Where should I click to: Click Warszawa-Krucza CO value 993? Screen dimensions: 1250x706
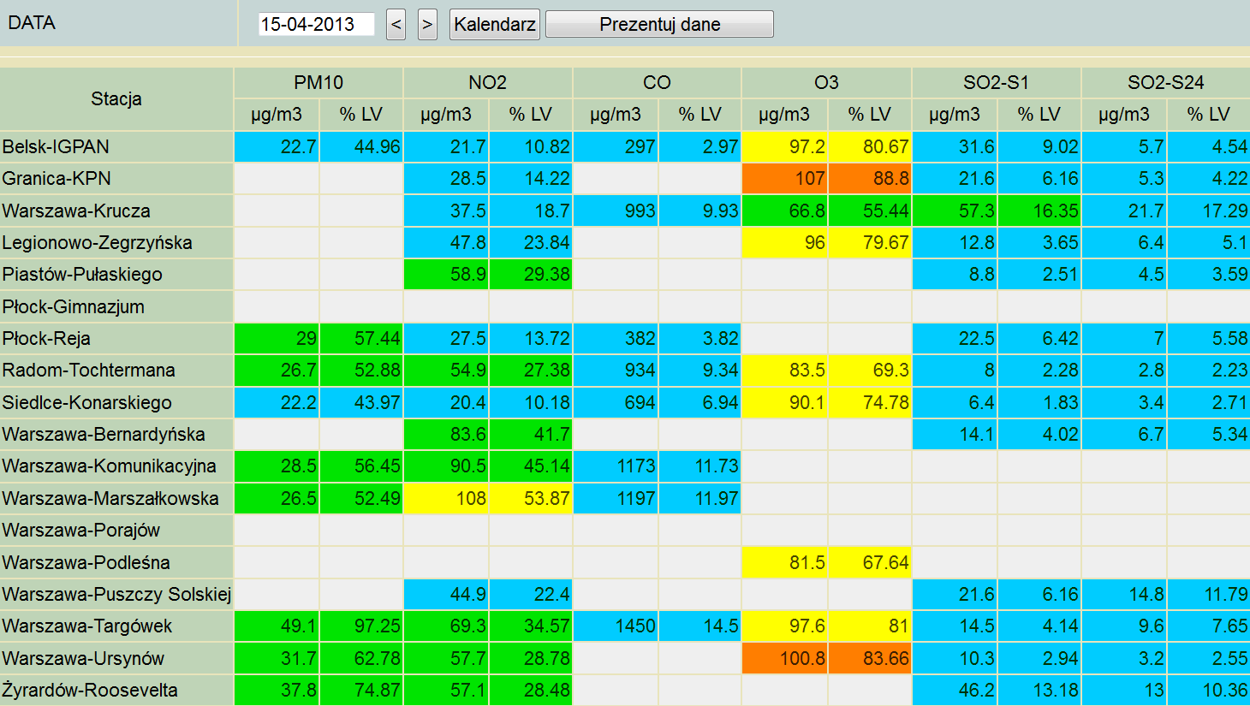[616, 211]
